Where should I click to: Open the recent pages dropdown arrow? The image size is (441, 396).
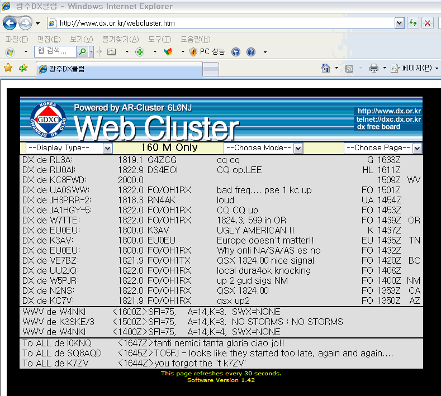pyautogui.click(x=37, y=23)
